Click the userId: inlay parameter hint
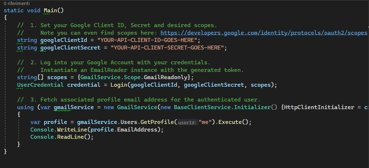The height and width of the screenshot is (168, 369). pyautogui.click(x=188, y=122)
